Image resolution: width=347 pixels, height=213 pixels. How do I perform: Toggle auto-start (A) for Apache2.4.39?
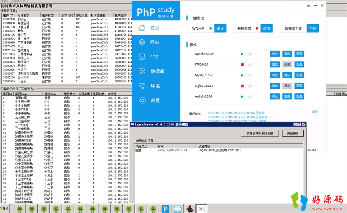pos(250,54)
